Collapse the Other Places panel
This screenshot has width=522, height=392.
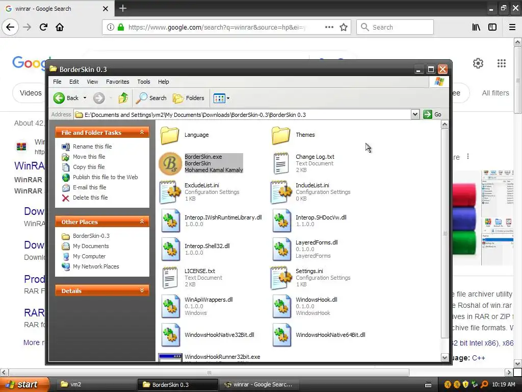click(142, 222)
